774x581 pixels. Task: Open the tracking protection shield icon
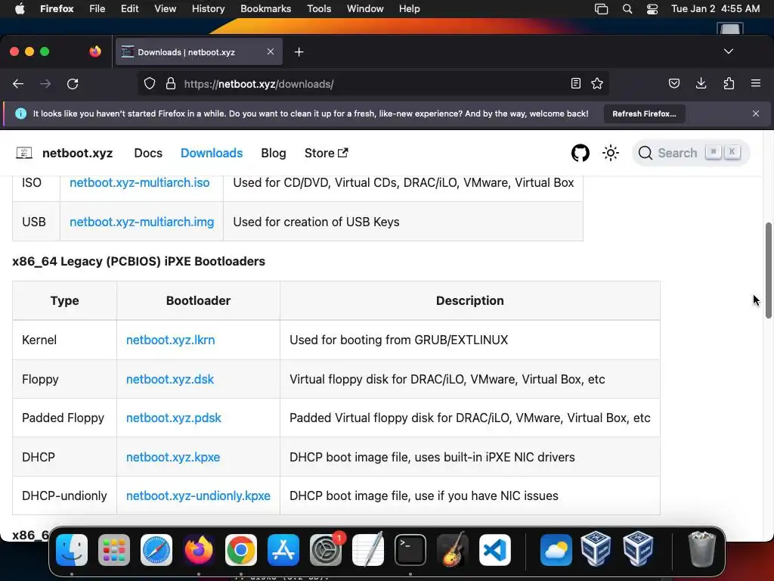(x=150, y=83)
